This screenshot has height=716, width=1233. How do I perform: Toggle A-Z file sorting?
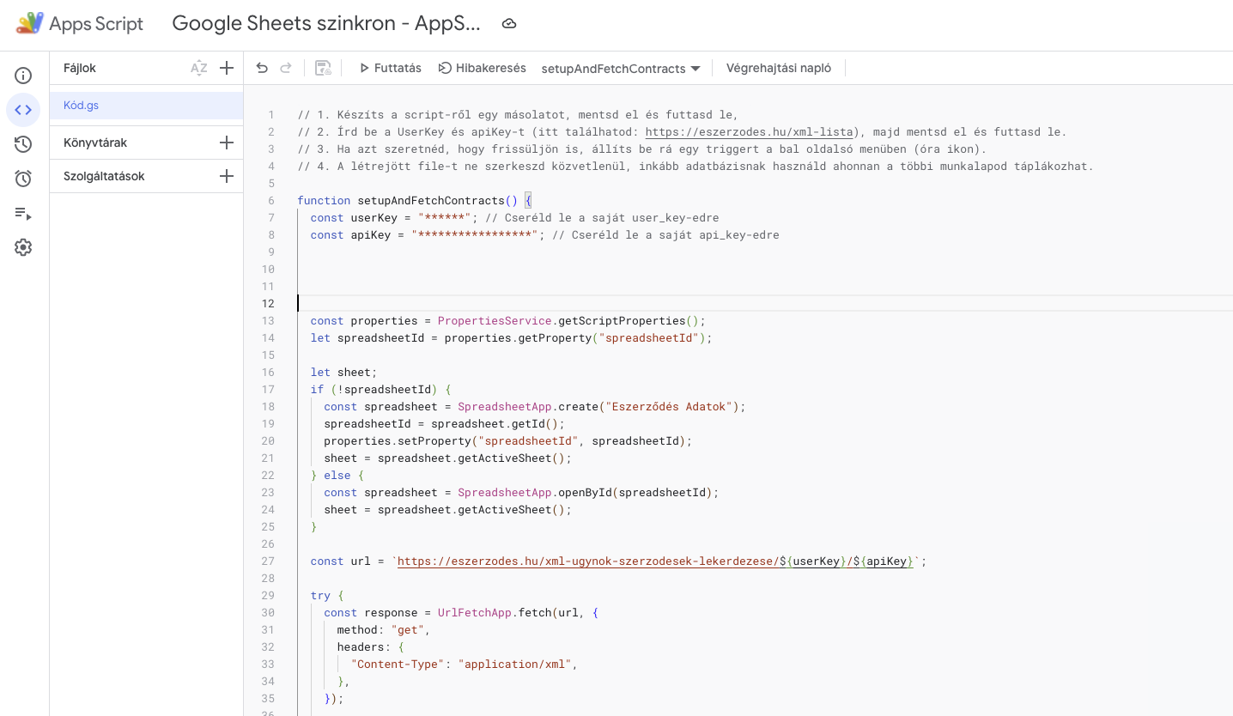(x=198, y=68)
